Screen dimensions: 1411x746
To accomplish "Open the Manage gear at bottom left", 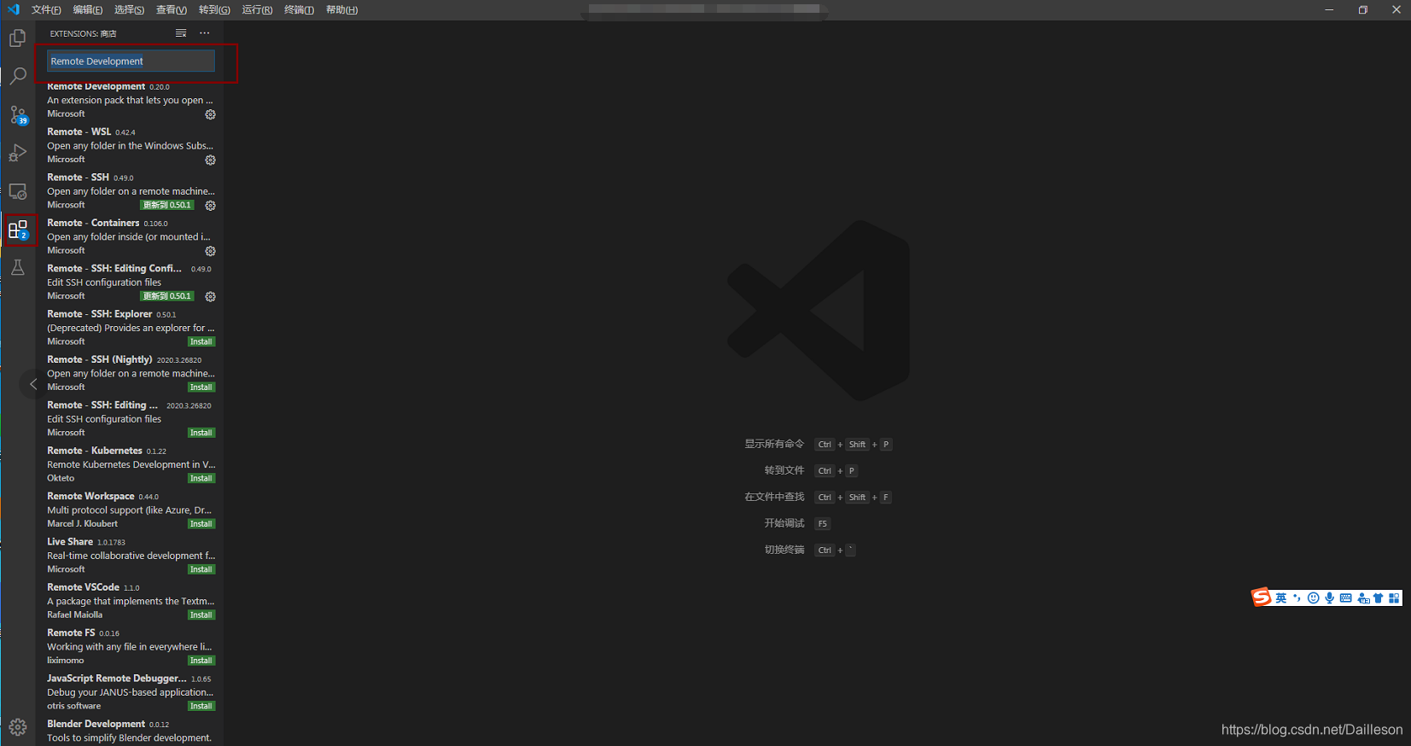I will 17,727.
